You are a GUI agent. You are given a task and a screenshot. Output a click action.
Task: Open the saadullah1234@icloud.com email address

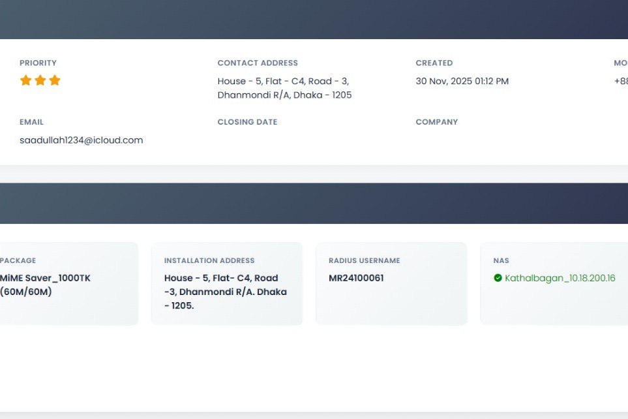(81, 140)
